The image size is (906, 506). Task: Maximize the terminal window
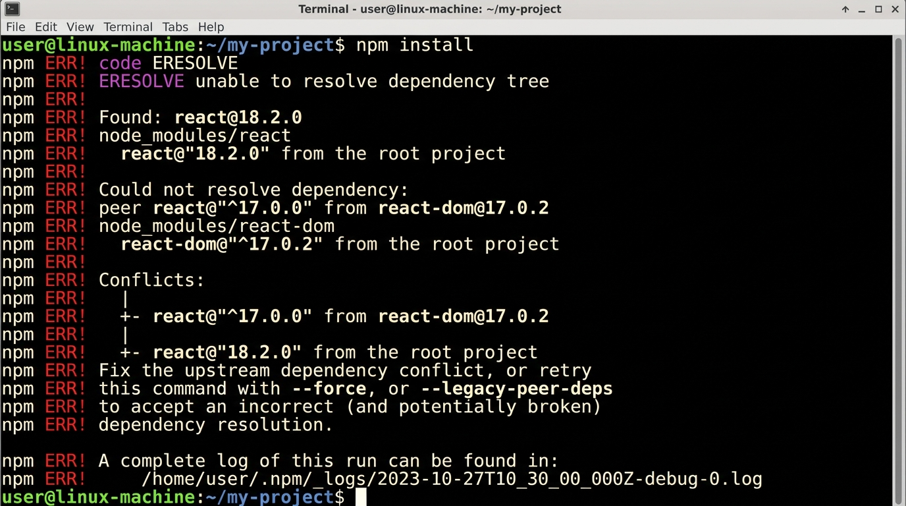coord(878,9)
